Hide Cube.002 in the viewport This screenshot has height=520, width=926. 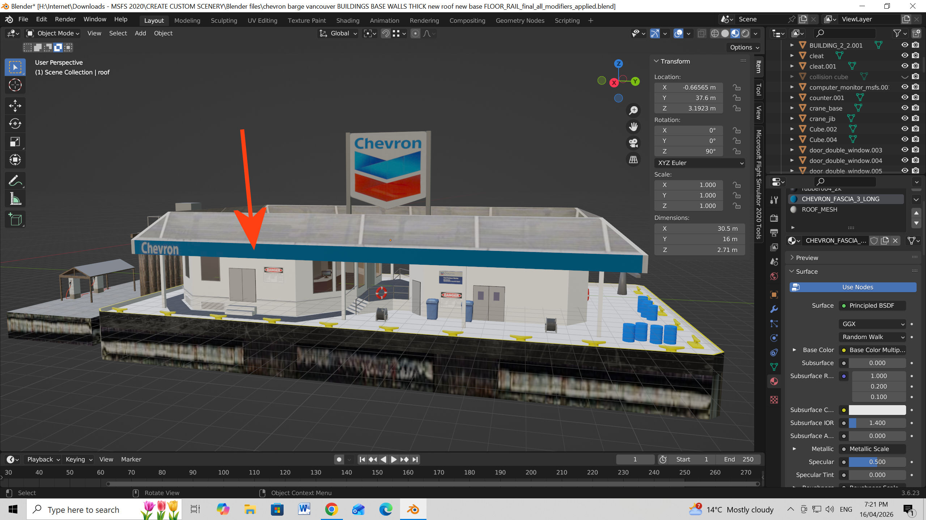tap(905, 129)
